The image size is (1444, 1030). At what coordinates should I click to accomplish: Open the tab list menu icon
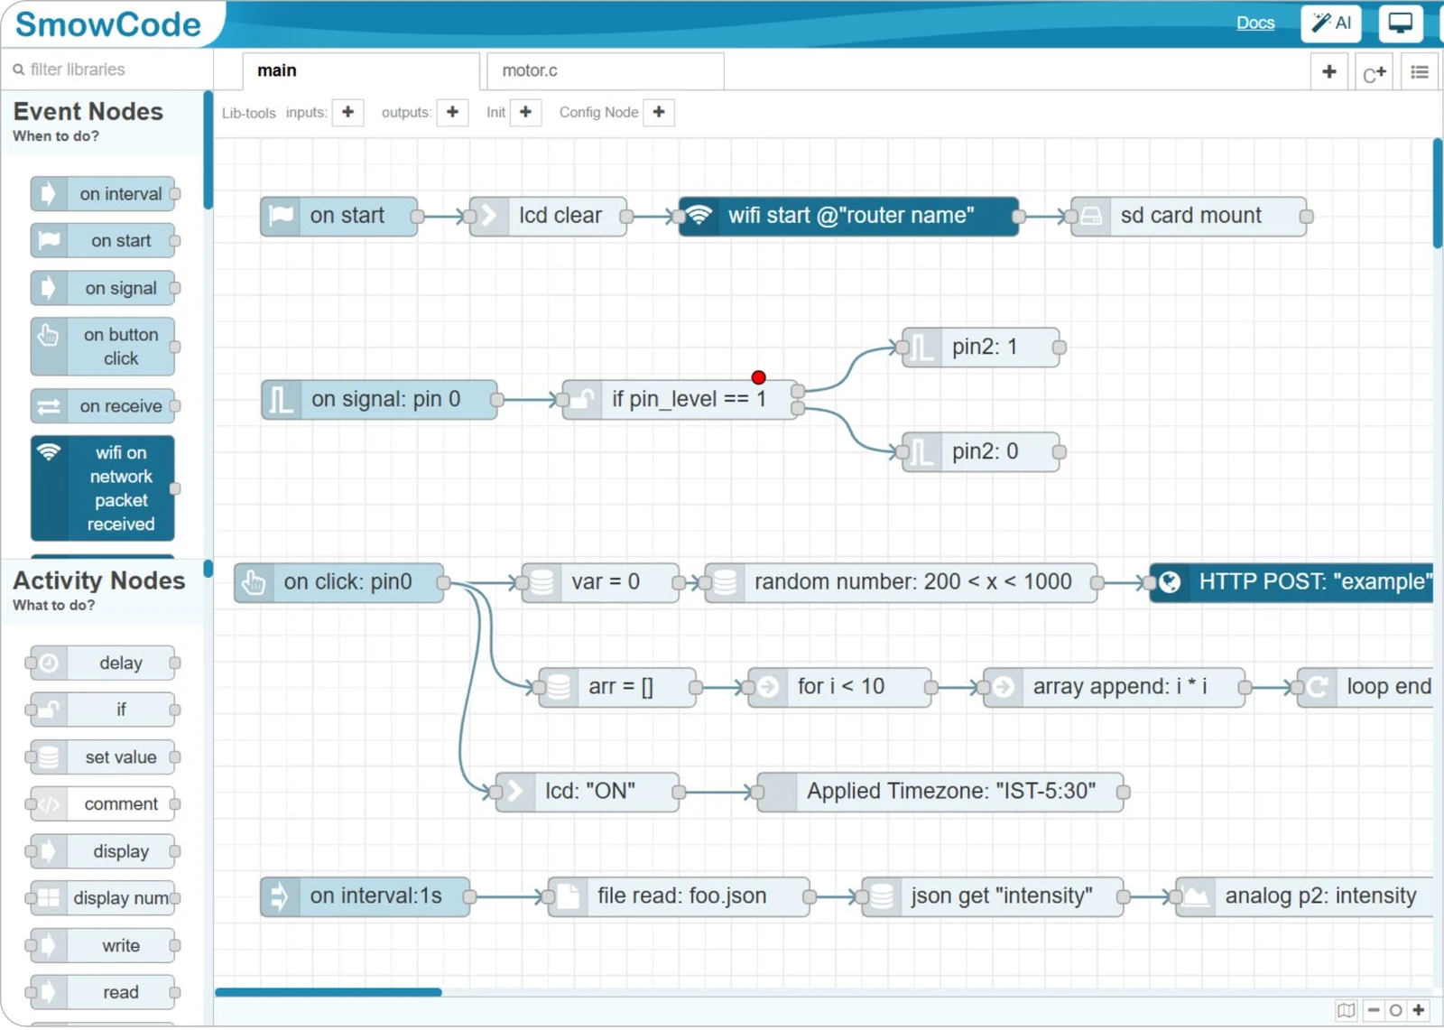(x=1420, y=72)
